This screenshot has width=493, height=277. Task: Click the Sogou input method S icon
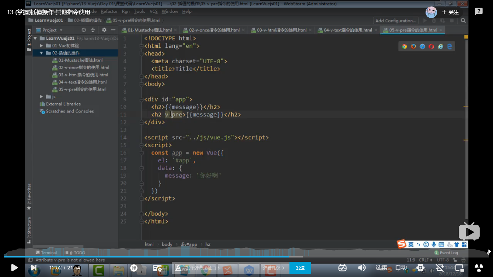[x=401, y=244]
